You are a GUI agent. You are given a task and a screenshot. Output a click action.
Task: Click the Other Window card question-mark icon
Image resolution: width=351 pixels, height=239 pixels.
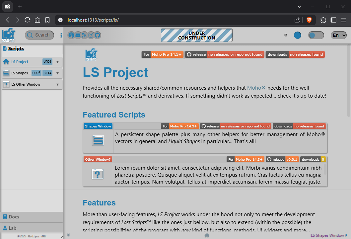98,174
